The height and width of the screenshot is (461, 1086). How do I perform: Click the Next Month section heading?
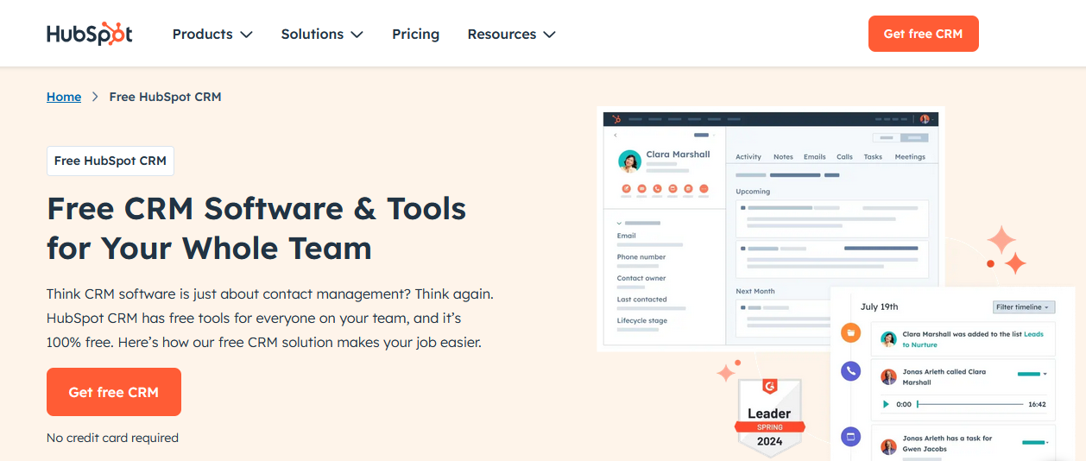pos(755,292)
